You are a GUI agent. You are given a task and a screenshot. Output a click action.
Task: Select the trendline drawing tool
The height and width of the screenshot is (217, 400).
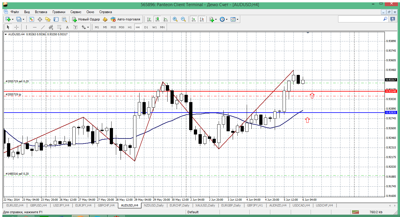pos(43,27)
